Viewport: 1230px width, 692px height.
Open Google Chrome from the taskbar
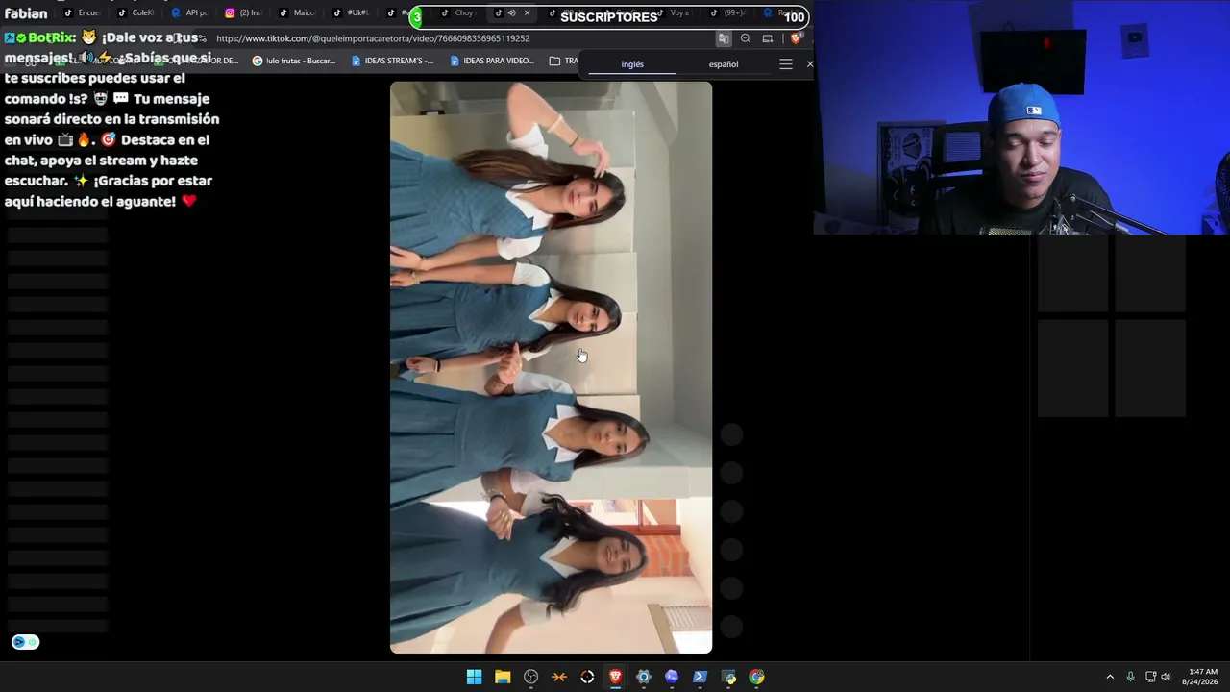[757, 677]
